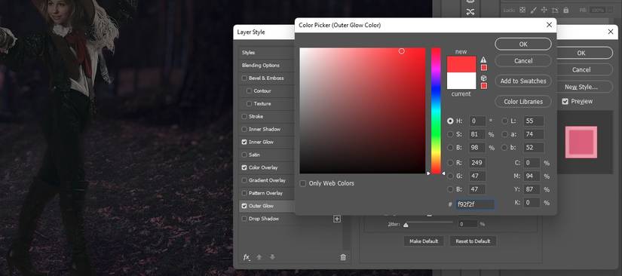
Task: Close the Color Picker dialog
Action: point(549,25)
